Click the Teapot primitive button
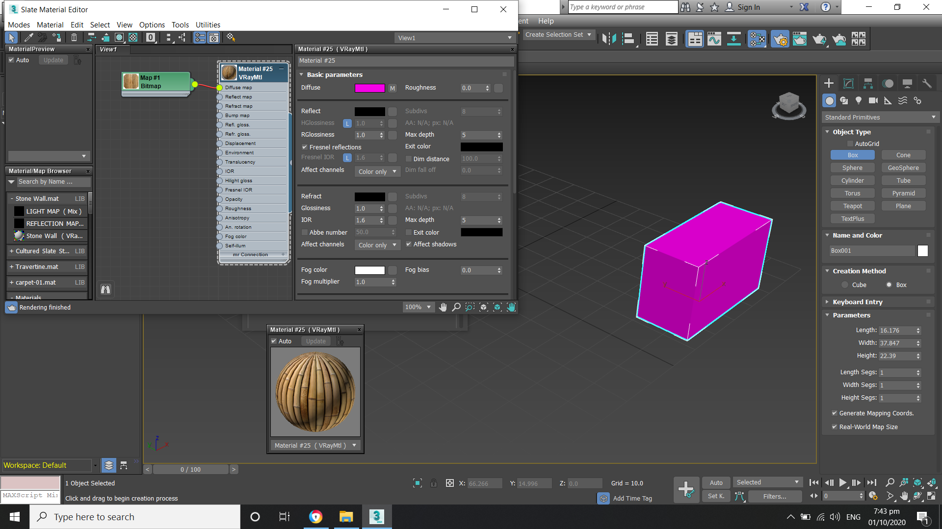This screenshot has width=942, height=529. (852, 206)
